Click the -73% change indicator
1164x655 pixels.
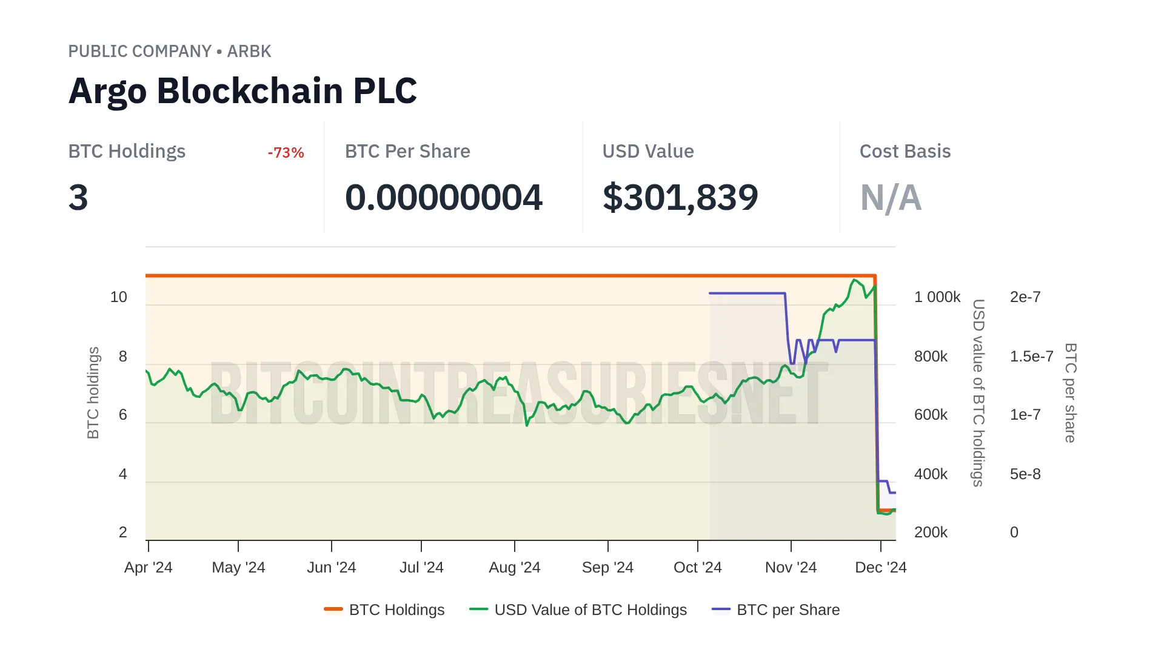tap(286, 153)
